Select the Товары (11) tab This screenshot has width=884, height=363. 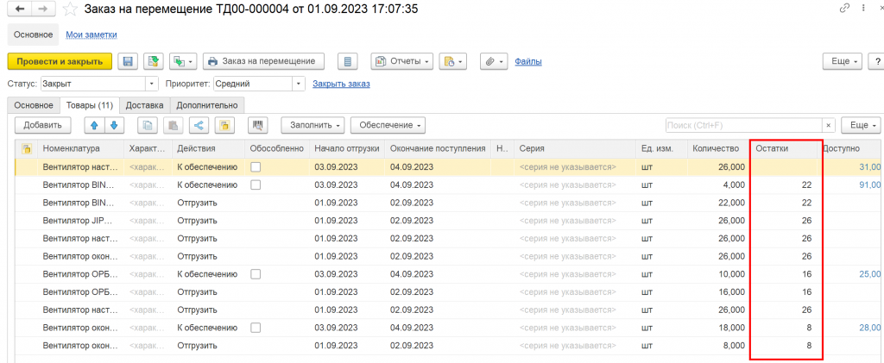click(90, 104)
